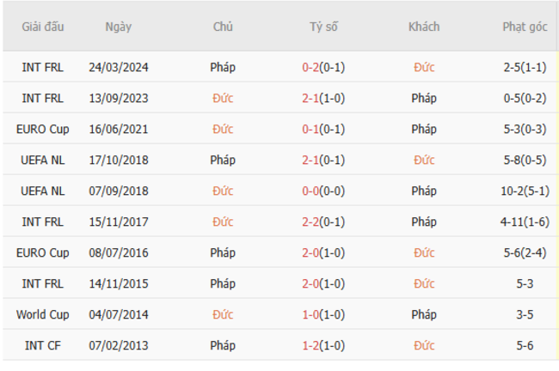Click the "Phạt góc" column header

525,27
